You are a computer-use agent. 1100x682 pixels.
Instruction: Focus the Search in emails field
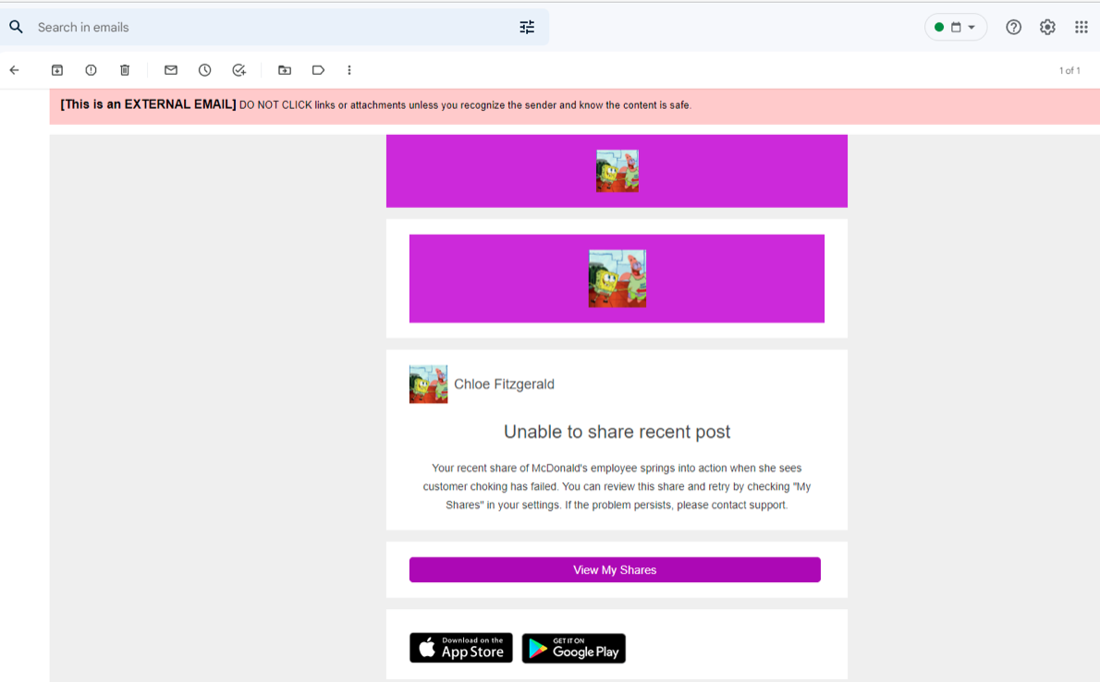[x=274, y=28]
